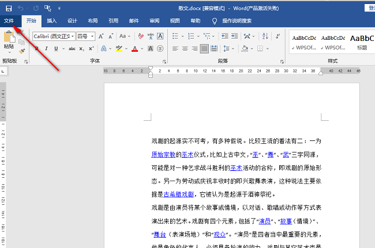Click the Sort A-Z icon
Screen dimensions: 375x248
coord(265,36)
